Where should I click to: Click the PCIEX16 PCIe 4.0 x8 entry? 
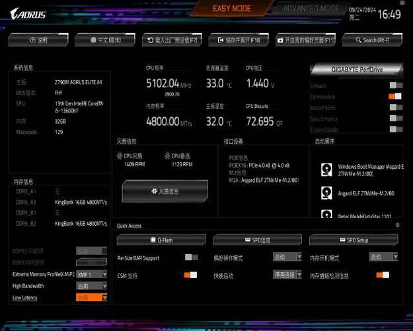pos(259,165)
